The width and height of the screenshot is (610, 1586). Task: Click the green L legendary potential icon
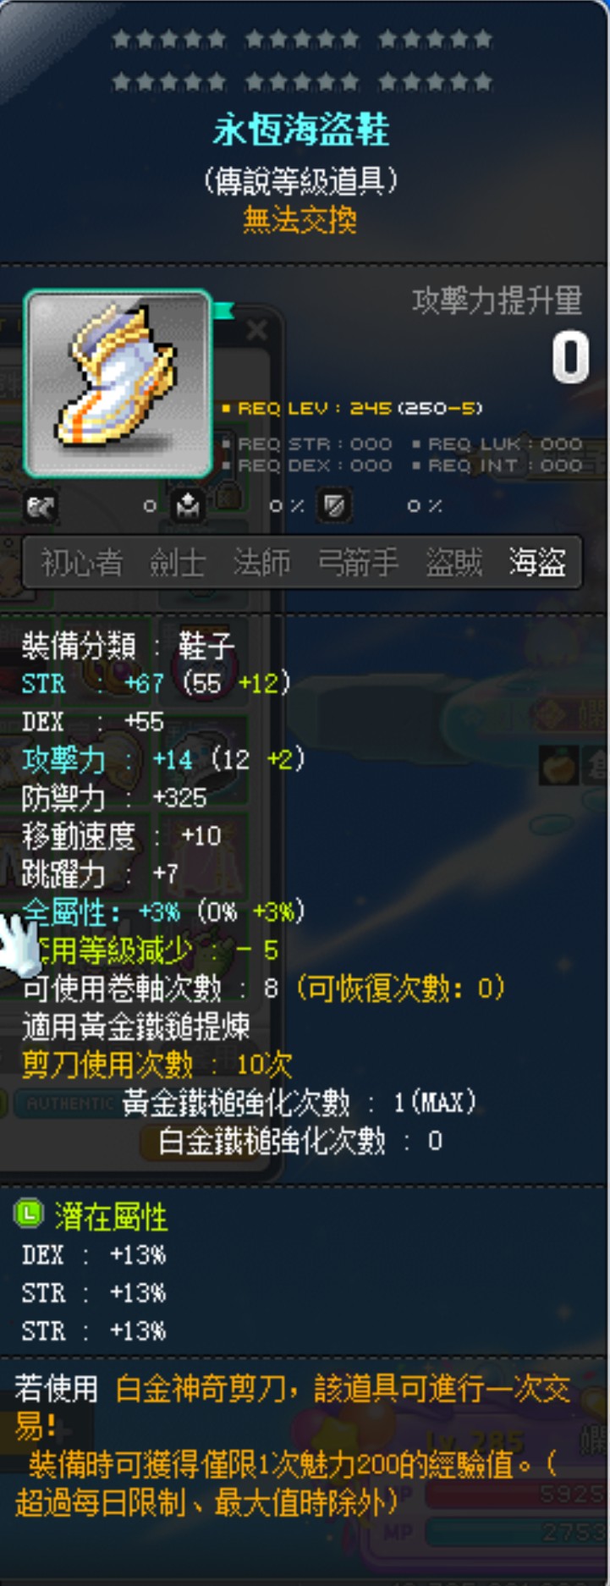tap(28, 1214)
